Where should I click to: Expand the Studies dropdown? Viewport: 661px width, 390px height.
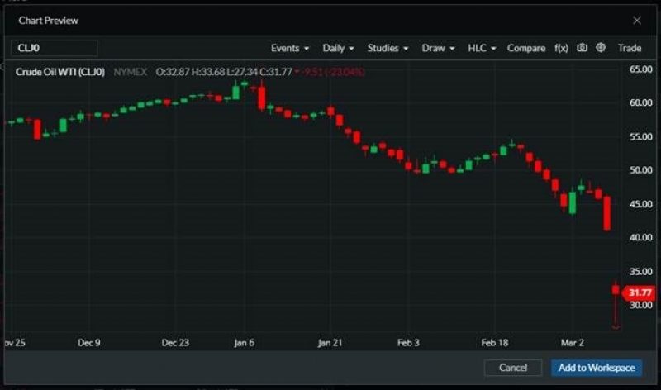click(x=388, y=48)
